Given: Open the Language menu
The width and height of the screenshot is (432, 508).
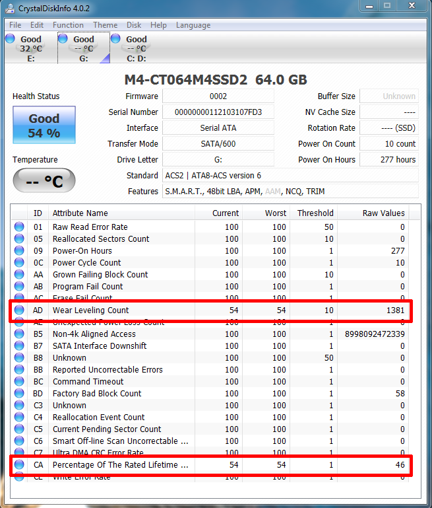Looking at the screenshot, I should (x=193, y=25).
